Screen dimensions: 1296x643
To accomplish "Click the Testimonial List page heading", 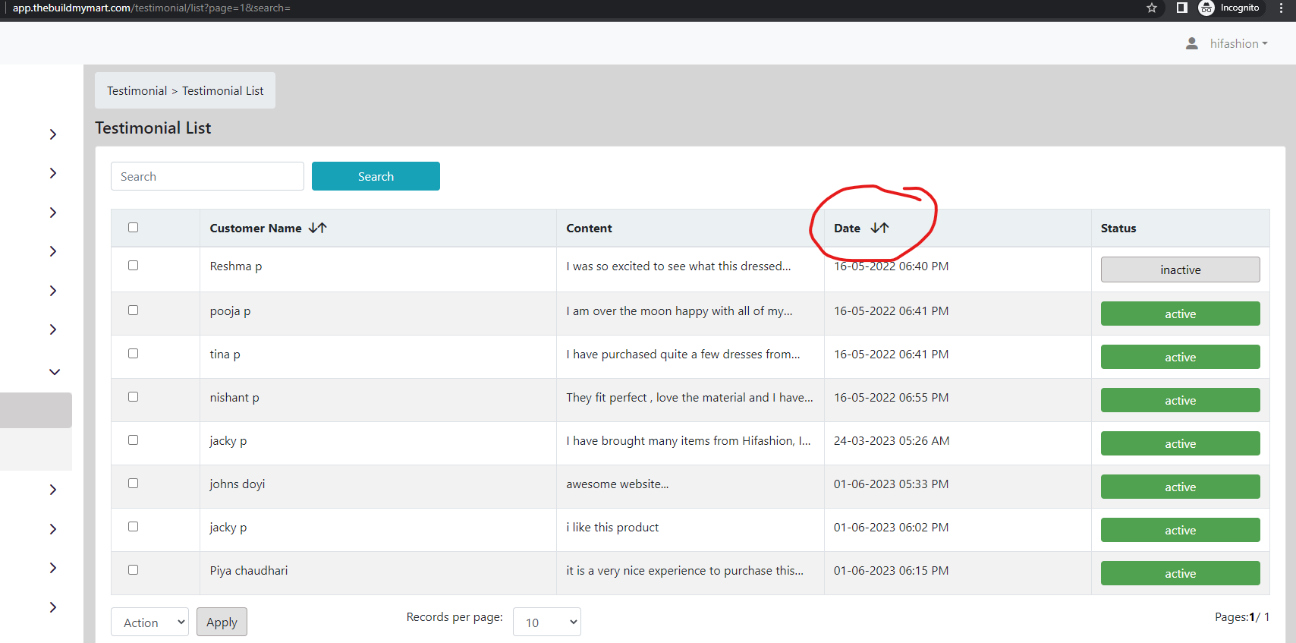I will click(153, 128).
